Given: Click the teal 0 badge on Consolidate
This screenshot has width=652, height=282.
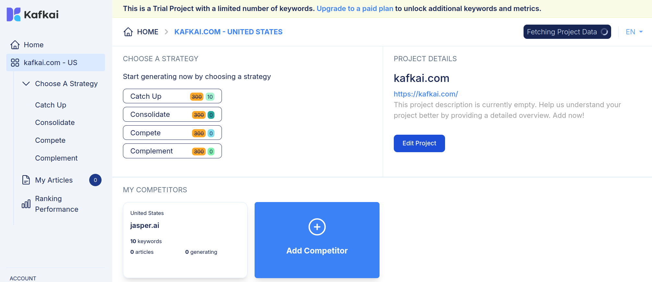Looking at the screenshot, I should tap(211, 115).
